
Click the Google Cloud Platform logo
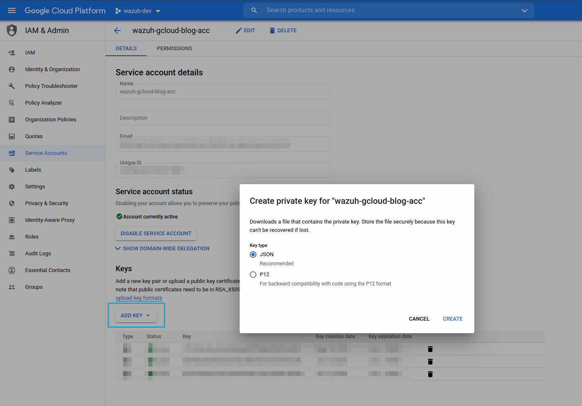[65, 10]
